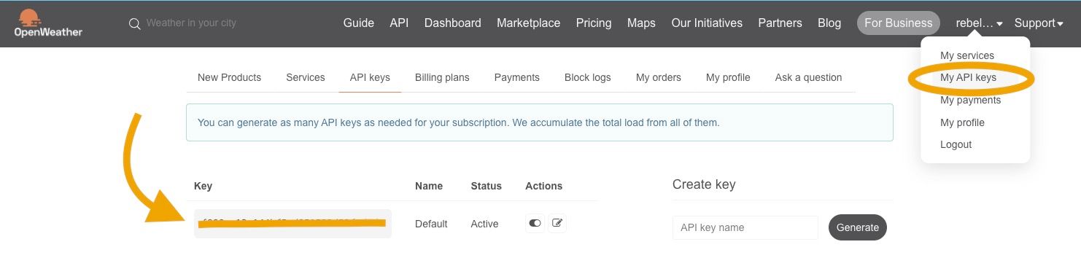This screenshot has width=1081, height=266.
Task: Expand the rebel… account dropdown
Action: [x=980, y=23]
